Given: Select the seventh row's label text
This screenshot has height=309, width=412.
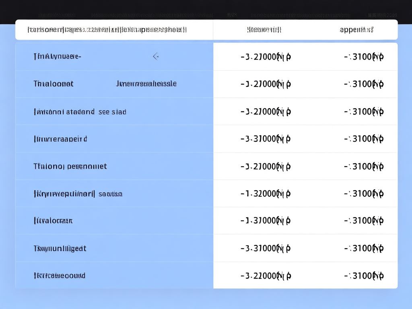Looking at the screenshot, I should [x=53, y=221].
